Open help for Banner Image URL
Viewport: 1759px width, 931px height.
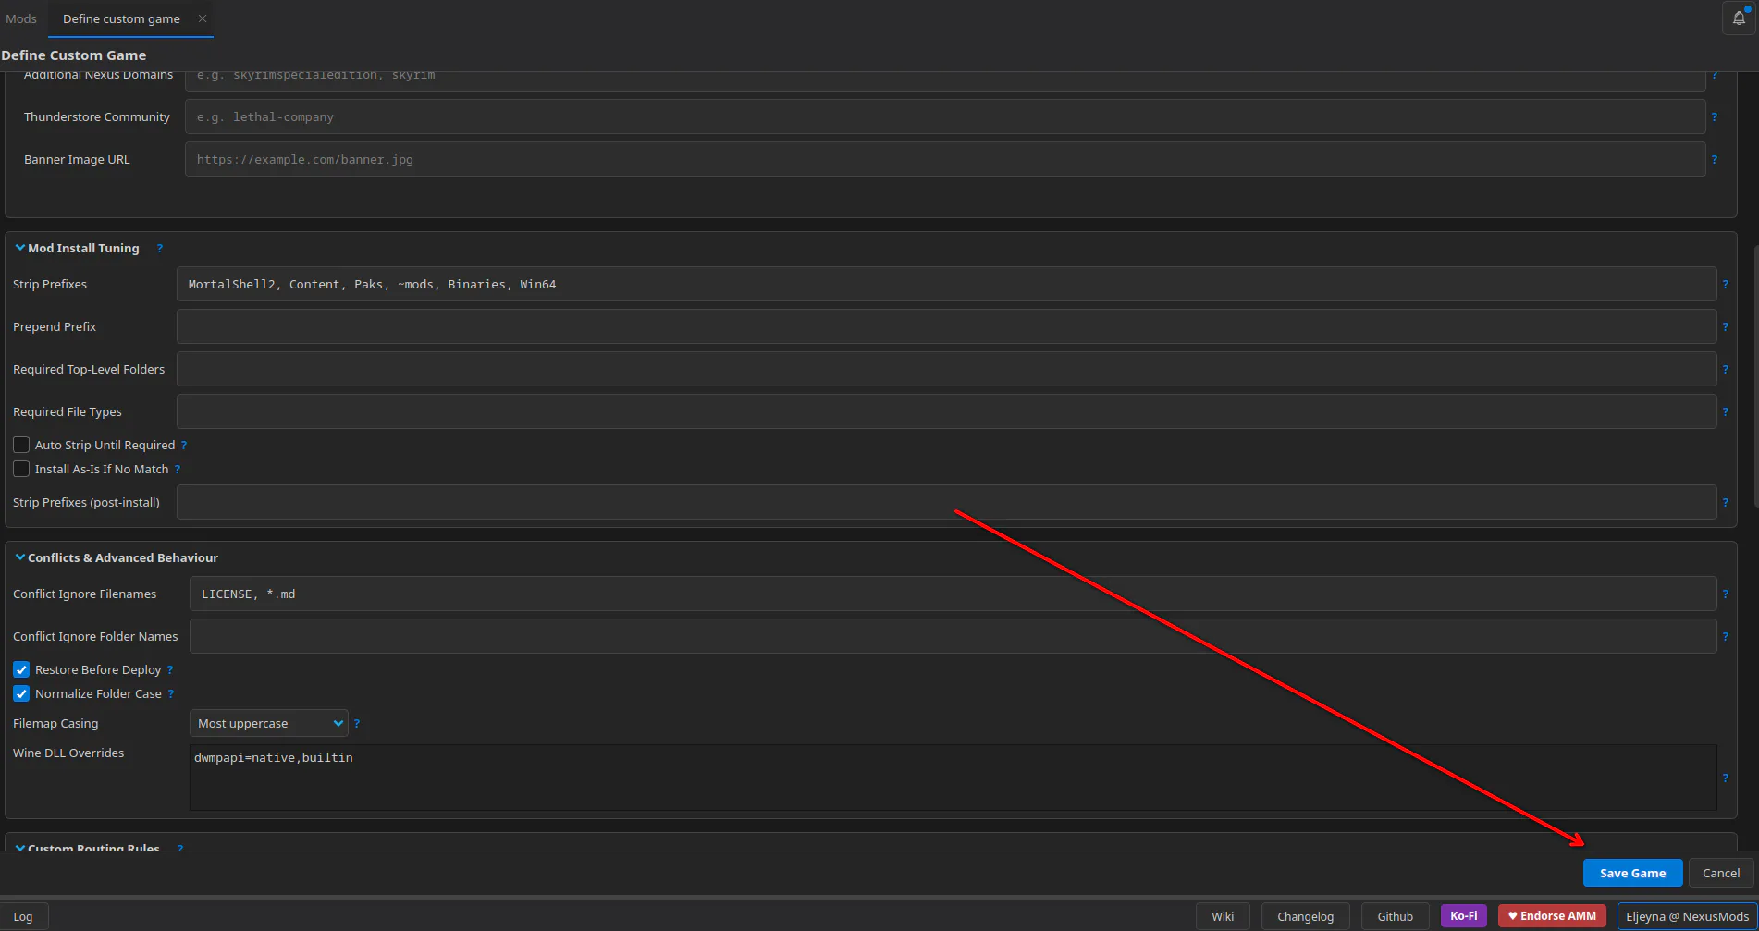(1714, 160)
